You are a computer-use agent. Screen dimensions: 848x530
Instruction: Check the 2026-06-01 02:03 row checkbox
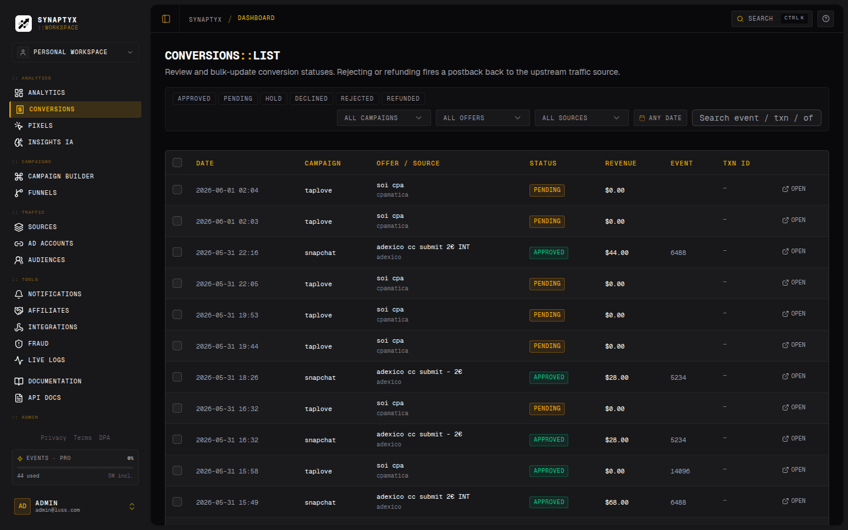(177, 221)
